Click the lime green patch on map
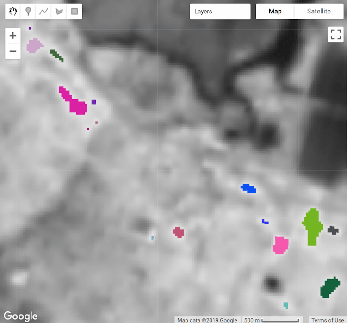The width and height of the screenshot is (347, 323). click(x=312, y=226)
